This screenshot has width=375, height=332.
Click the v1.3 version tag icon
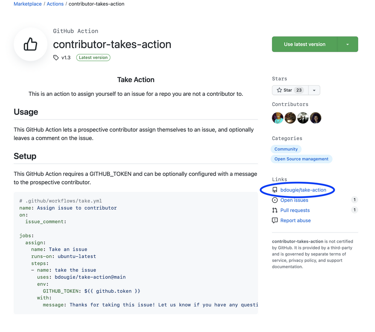point(56,57)
